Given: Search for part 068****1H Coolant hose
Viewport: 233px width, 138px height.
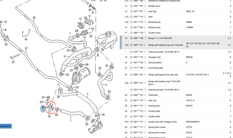Looking at the screenshot, I should 145,33.
